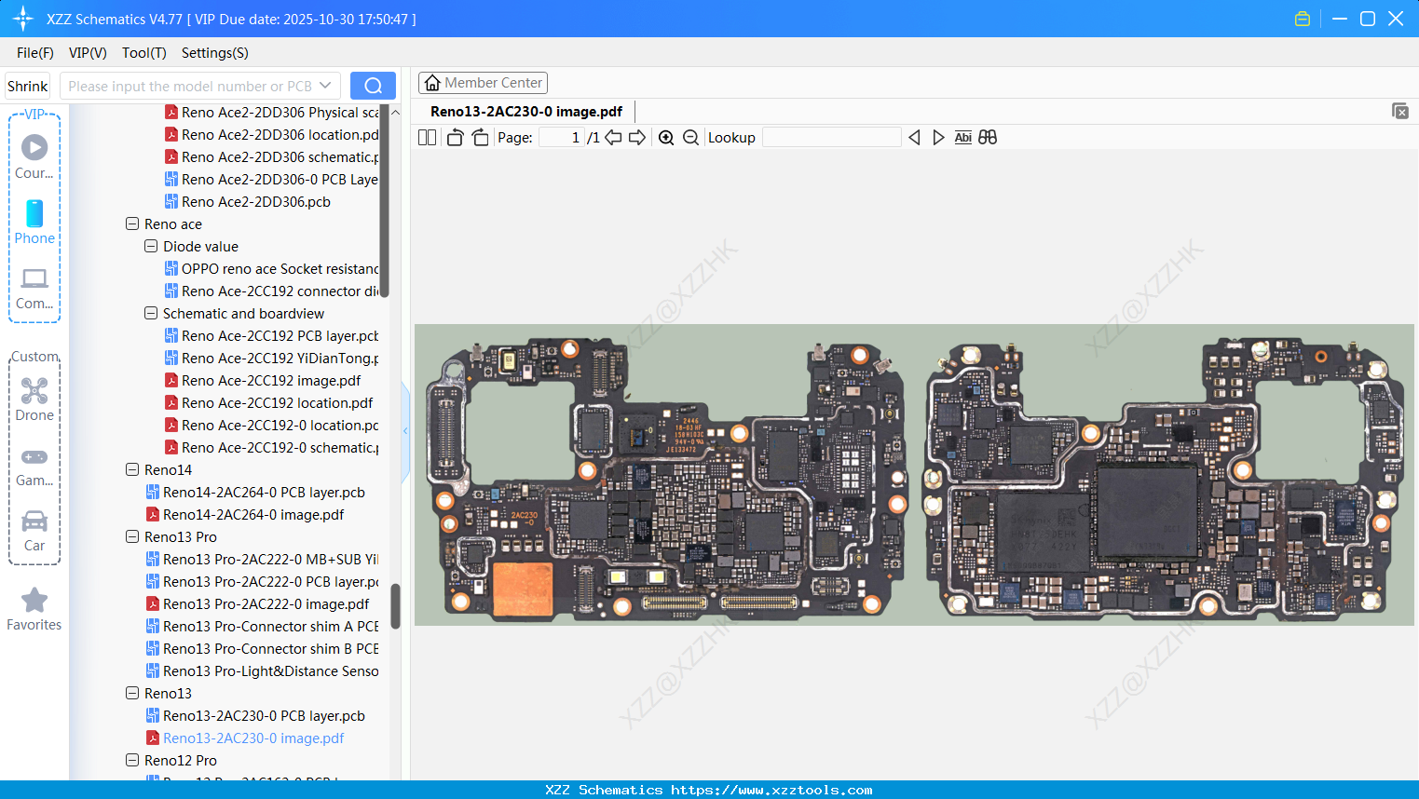Click the file tree vertical scrollbar thumb
This screenshot has width=1419, height=799.
click(395, 605)
